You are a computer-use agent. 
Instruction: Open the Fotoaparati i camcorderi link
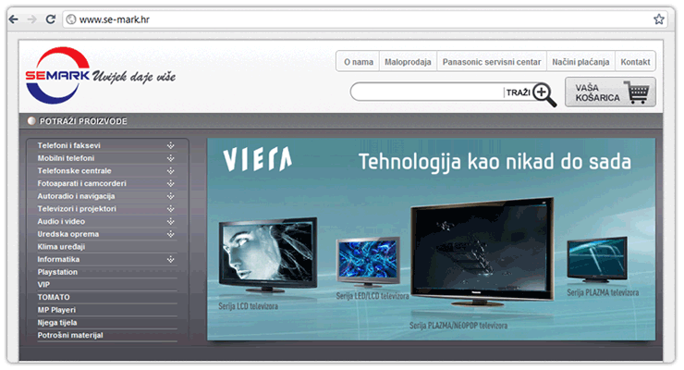pos(81,183)
